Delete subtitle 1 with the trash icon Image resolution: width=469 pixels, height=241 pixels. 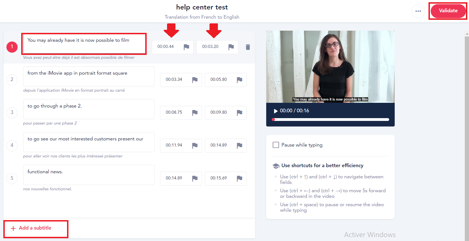(x=248, y=47)
